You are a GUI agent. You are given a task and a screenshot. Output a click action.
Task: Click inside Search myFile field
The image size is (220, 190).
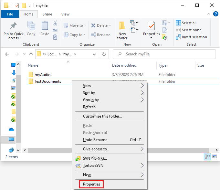(164, 54)
